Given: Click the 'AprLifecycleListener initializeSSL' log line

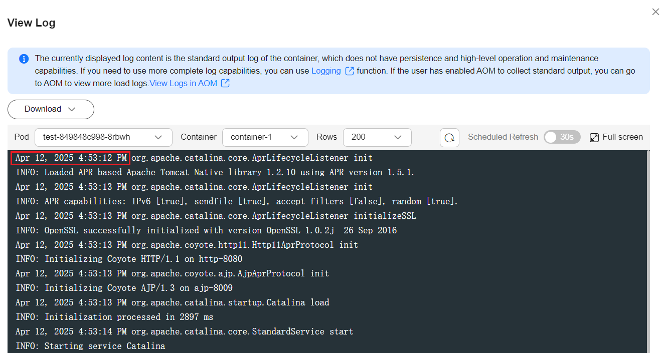Looking at the screenshot, I should click(216, 216).
